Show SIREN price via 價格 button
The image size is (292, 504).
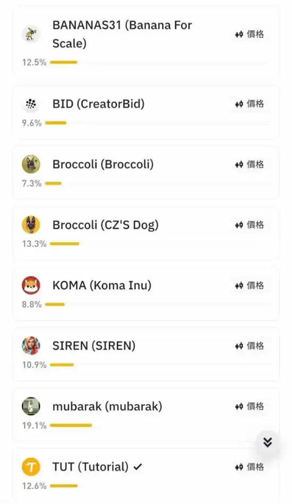(x=250, y=346)
